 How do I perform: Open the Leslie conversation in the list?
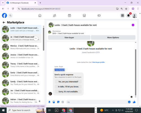click(21, 29)
